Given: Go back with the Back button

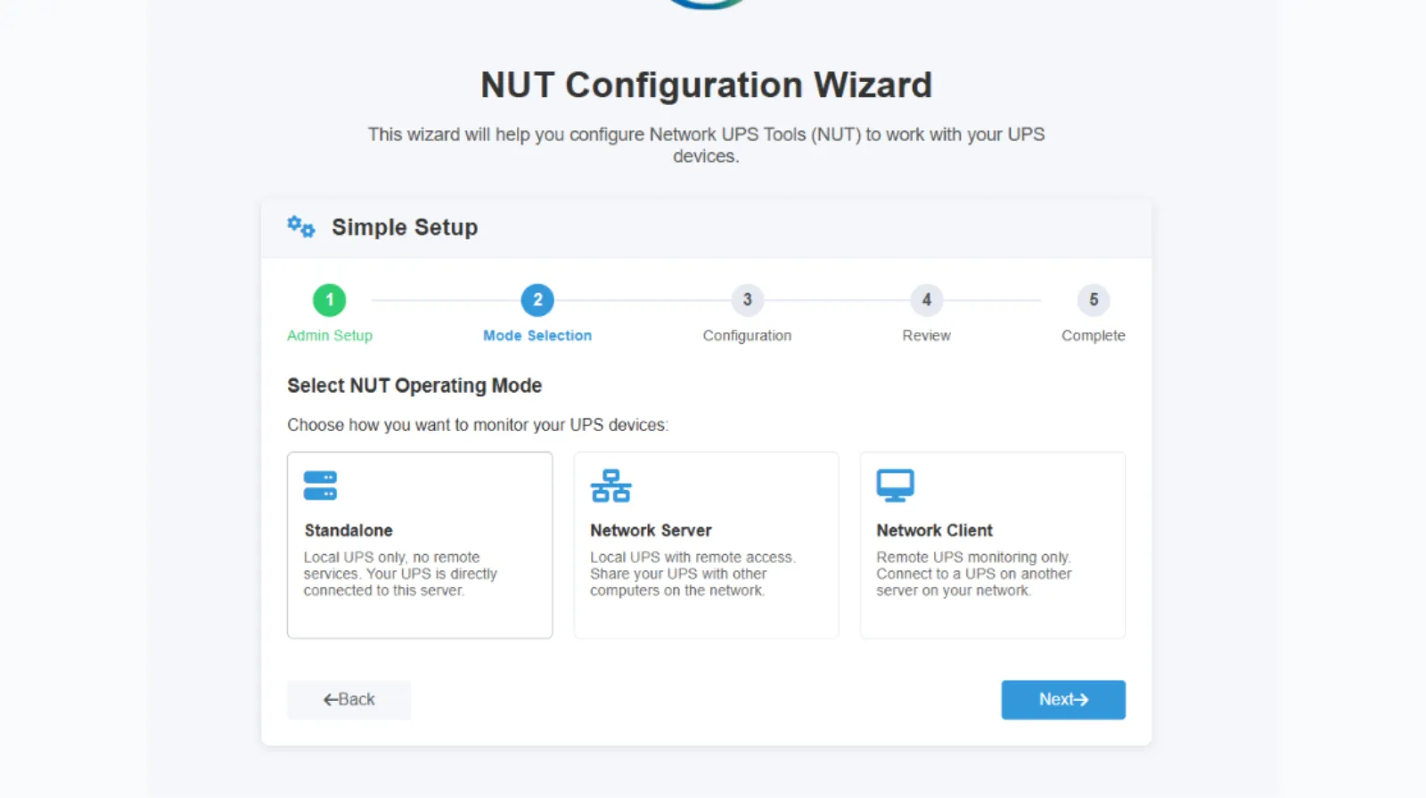Looking at the screenshot, I should (x=348, y=700).
